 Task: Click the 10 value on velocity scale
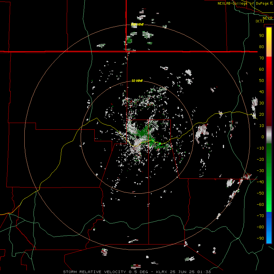(262, 126)
